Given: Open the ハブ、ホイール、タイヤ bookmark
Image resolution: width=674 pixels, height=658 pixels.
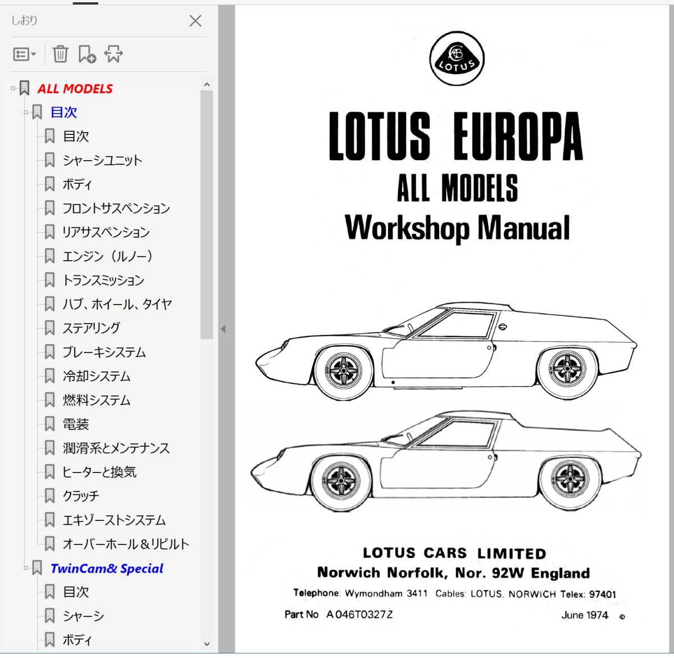Looking at the screenshot, I should pos(117,304).
